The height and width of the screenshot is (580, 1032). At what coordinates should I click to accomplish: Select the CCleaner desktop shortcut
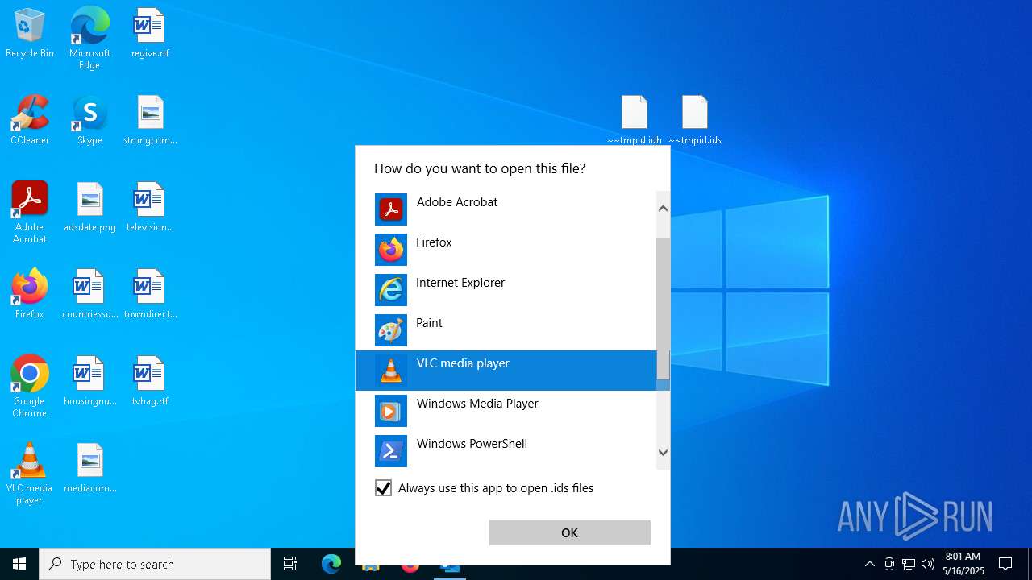coord(30,121)
